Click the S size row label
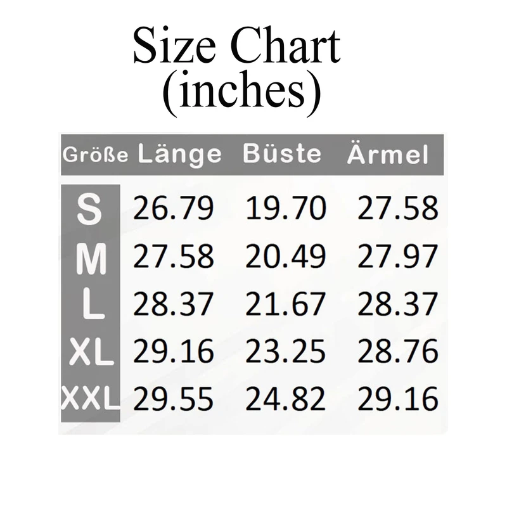Viewport: 507px width, 507px height. pos(89,210)
